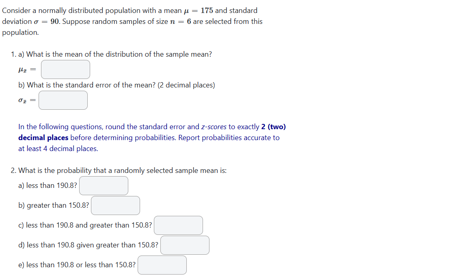462x279 pixels.
Task: Click the answer field for part 2e
Action: (x=162, y=265)
